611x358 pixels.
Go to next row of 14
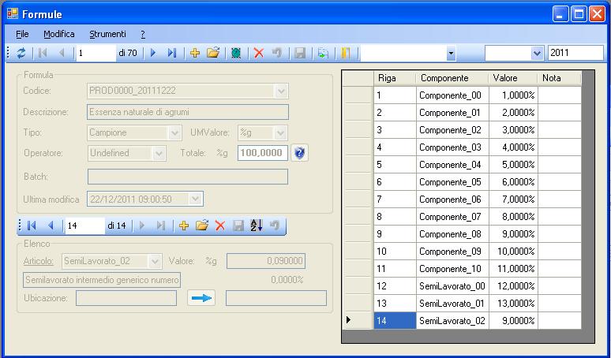(142, 226)
